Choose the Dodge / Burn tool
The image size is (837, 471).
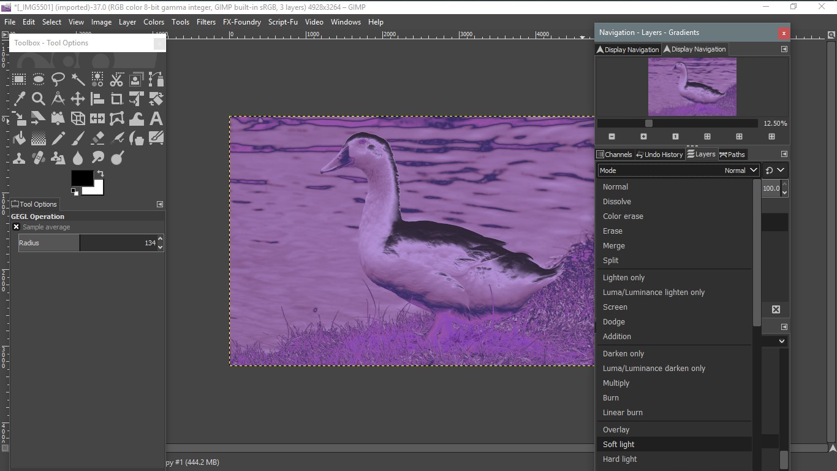pyautogui.click(x=117, y=158)
